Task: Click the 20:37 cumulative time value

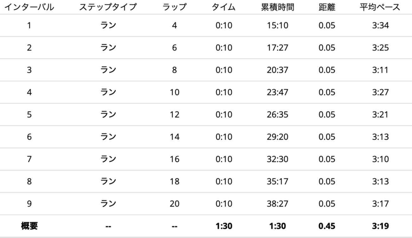Action: point(277,70)
